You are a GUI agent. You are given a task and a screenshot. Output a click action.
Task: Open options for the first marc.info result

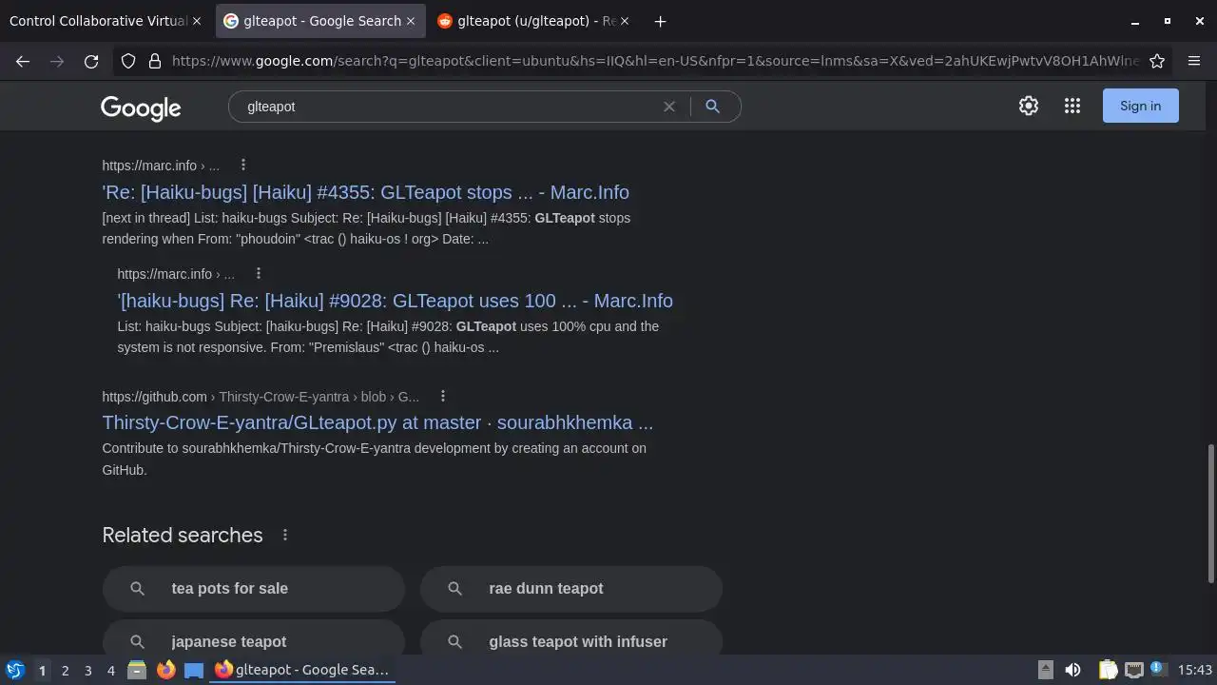tap(243, 165)
